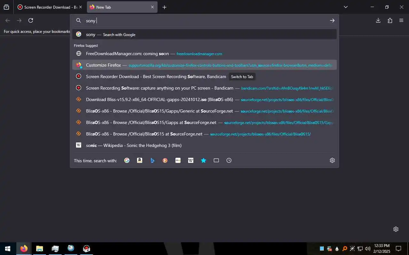Expand the list all tabs chevron

[345, 7]
